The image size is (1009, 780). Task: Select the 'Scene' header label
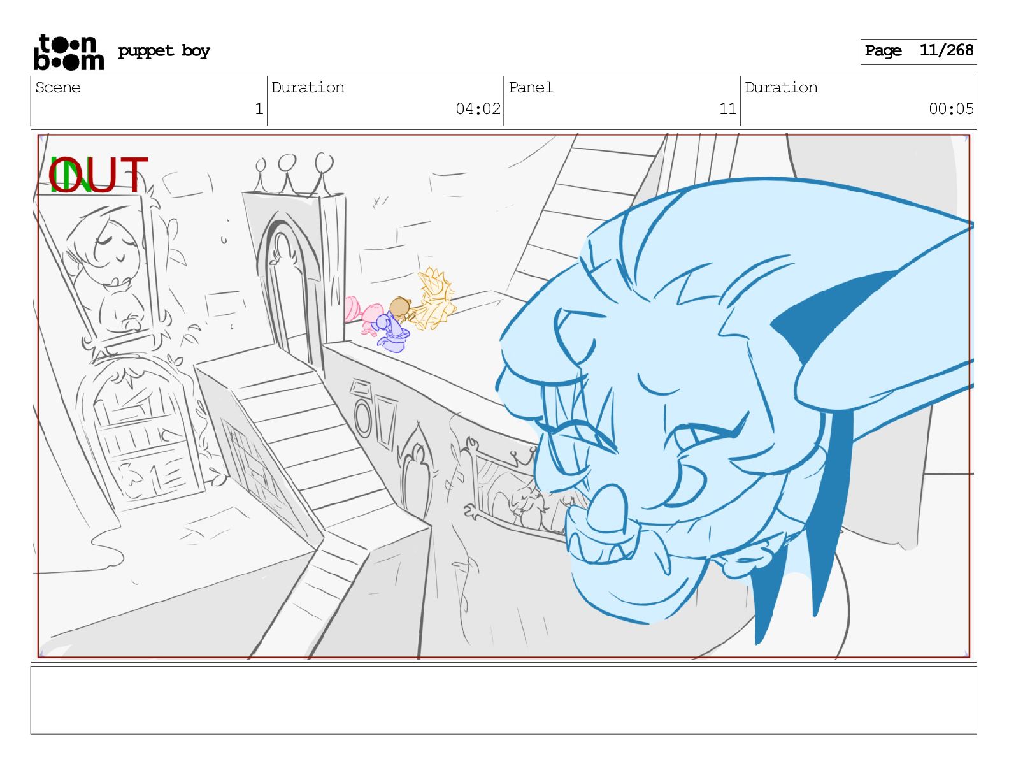pyautogui.click(x=58, y=87)
